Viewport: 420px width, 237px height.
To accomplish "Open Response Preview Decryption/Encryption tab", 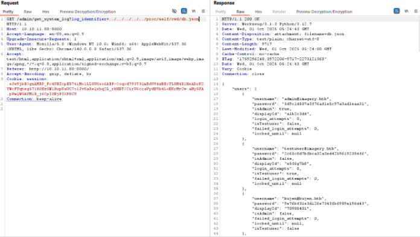I will click(324, 12).
